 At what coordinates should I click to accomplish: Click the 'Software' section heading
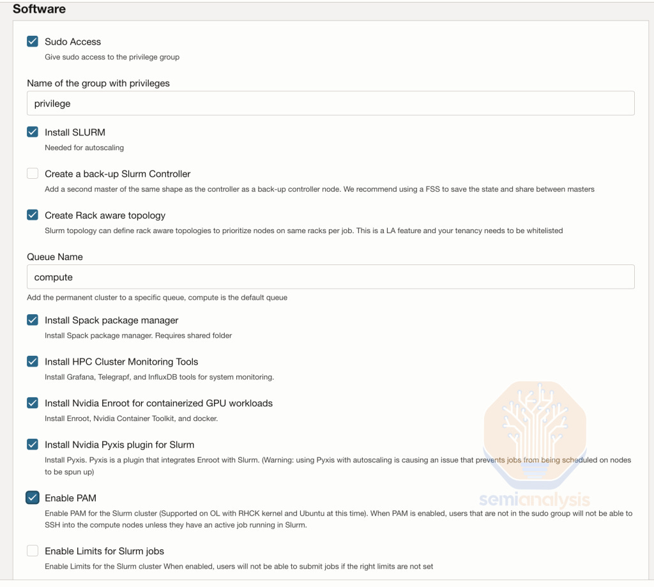(x=39, y=9)
